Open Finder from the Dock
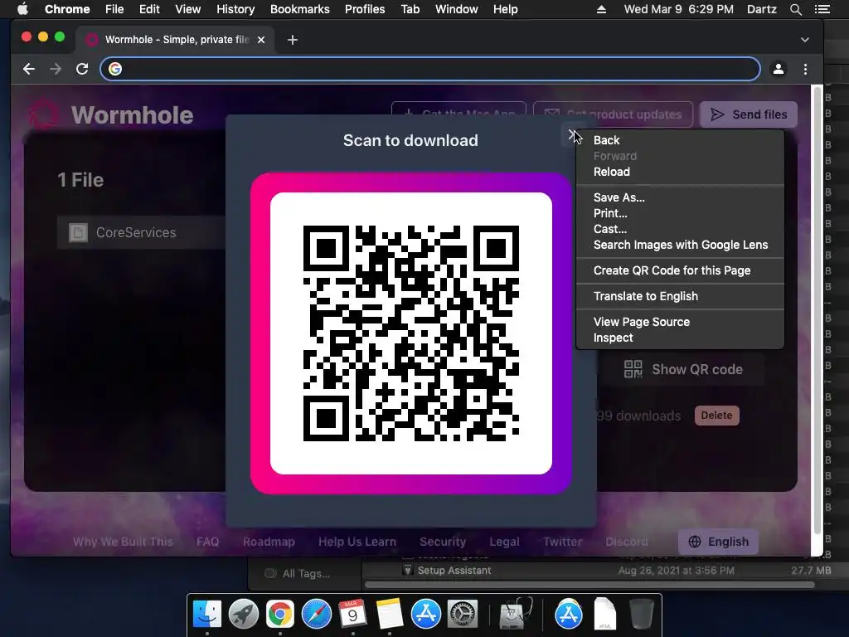The image size is (849, 637). [206, 615]
